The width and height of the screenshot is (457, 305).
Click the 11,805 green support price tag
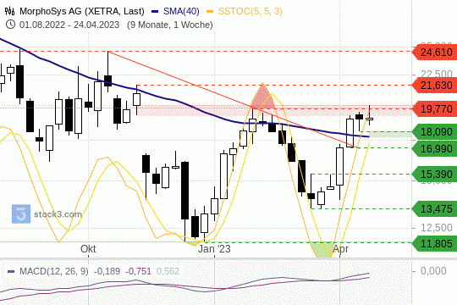[x=434, y=243]
